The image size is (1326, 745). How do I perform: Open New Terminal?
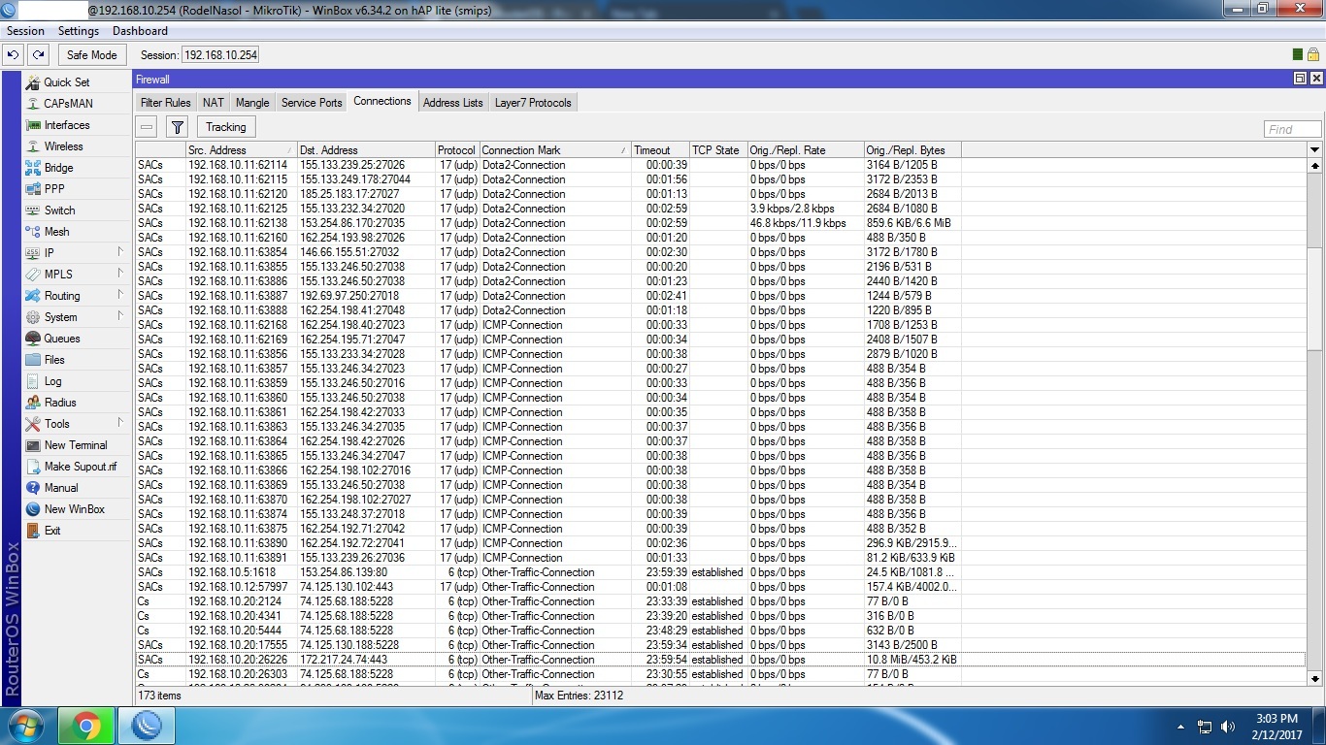(76, 445)
